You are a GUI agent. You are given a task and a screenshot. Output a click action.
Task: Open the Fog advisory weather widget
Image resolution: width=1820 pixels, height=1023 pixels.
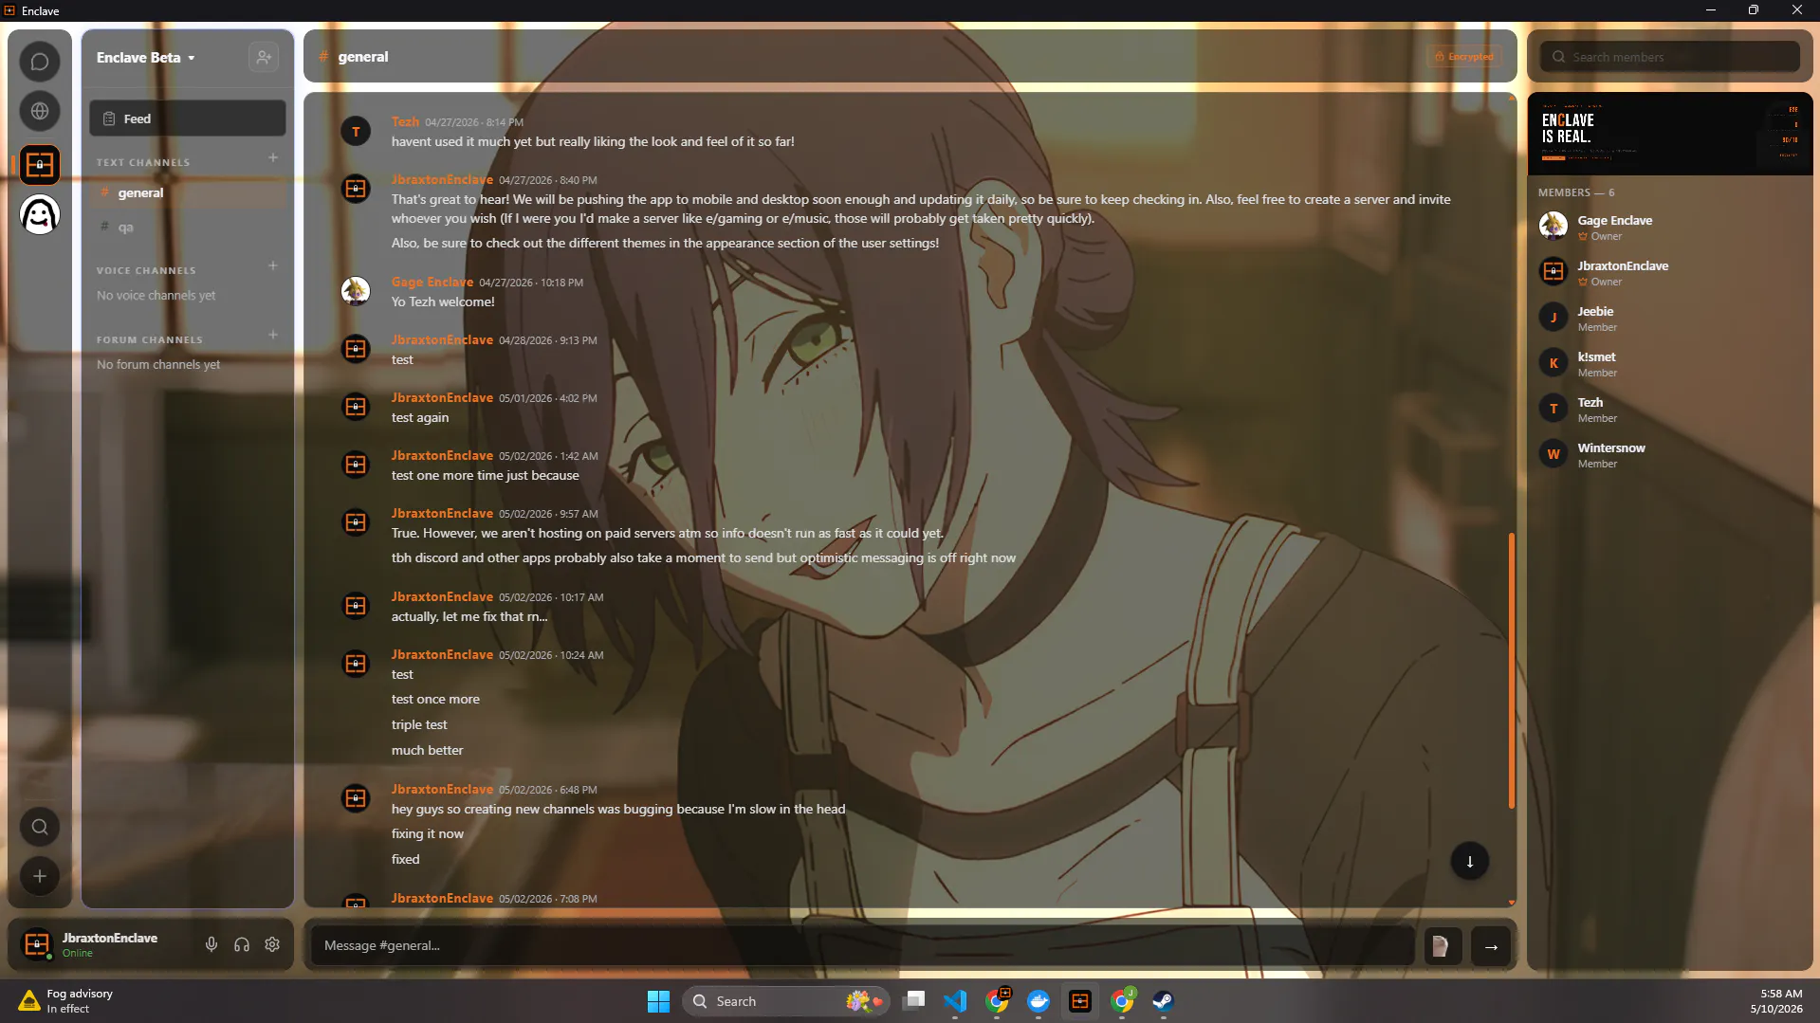(x=65, y=1001)
